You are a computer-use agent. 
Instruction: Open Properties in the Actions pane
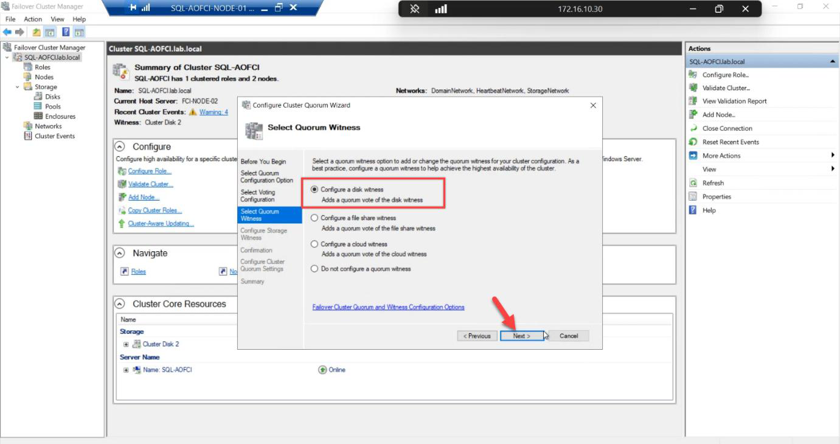pos(717,196)
